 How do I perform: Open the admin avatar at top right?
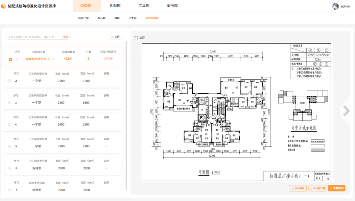coord(336,6)
